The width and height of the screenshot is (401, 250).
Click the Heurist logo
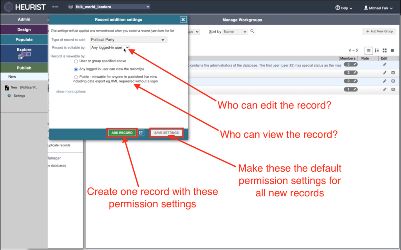coord(25,7)
